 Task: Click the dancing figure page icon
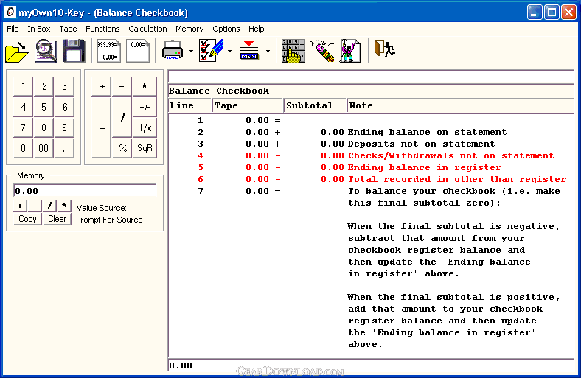pos(350,51)
